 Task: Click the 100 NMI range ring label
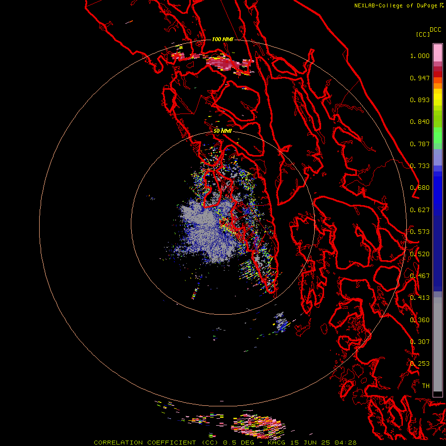click(223, 39)
